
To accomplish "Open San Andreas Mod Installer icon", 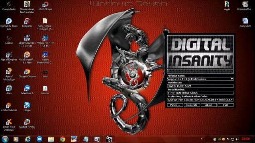I will pos(27,7).
